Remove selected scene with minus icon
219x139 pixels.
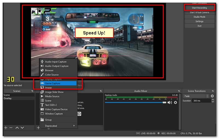[11, 128]
